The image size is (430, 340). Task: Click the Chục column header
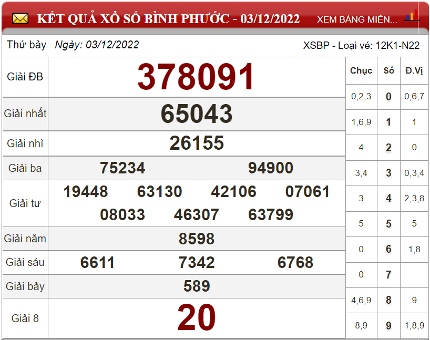(361, 71)
